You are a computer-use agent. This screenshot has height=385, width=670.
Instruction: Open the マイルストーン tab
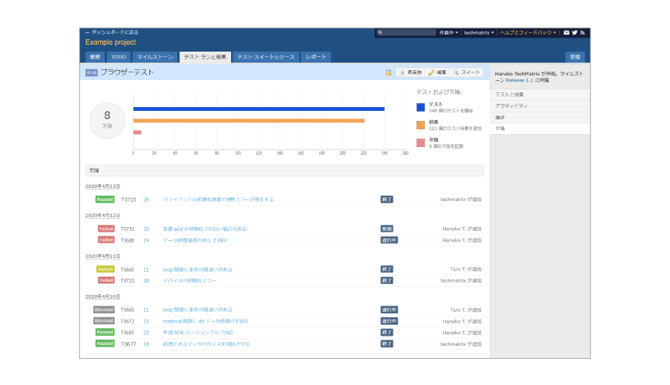[155, 57]
